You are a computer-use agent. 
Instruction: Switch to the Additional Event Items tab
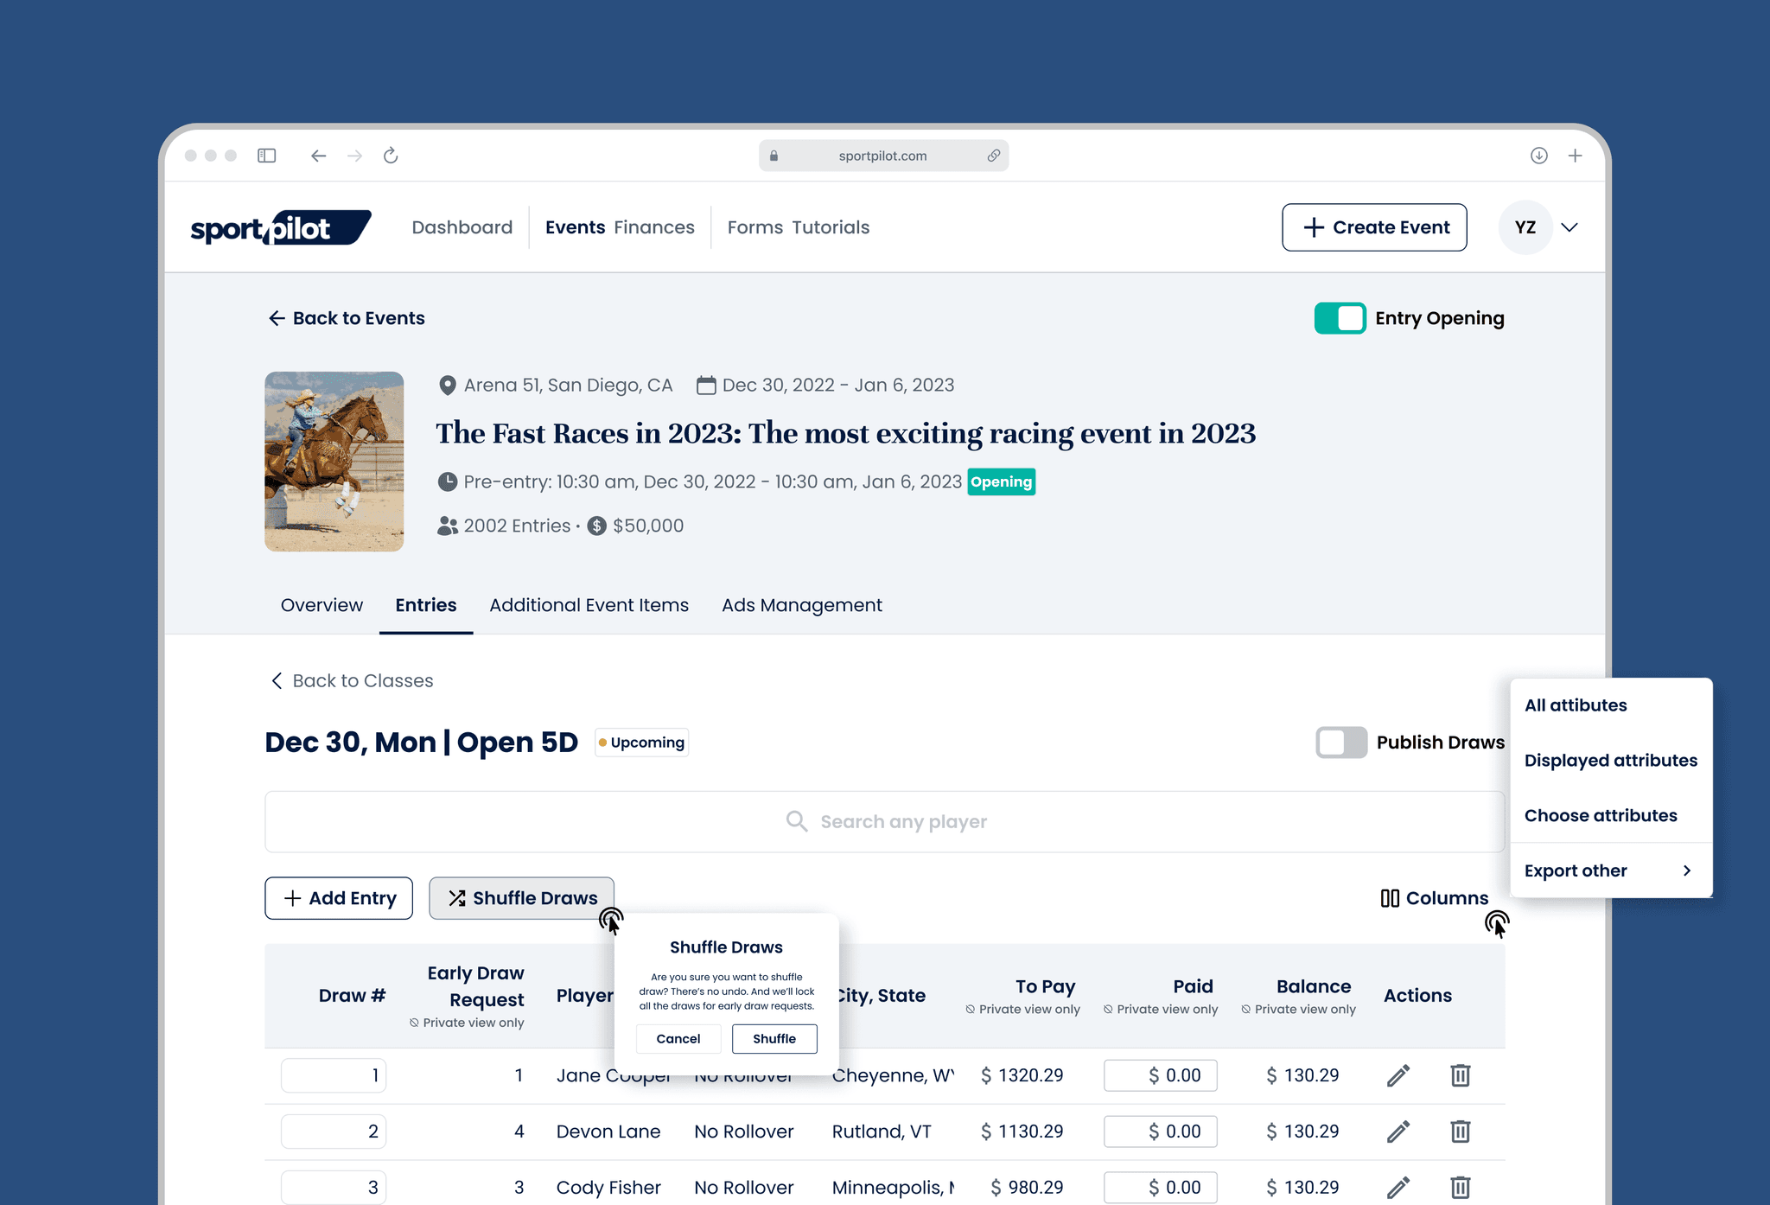coord(589,605)
